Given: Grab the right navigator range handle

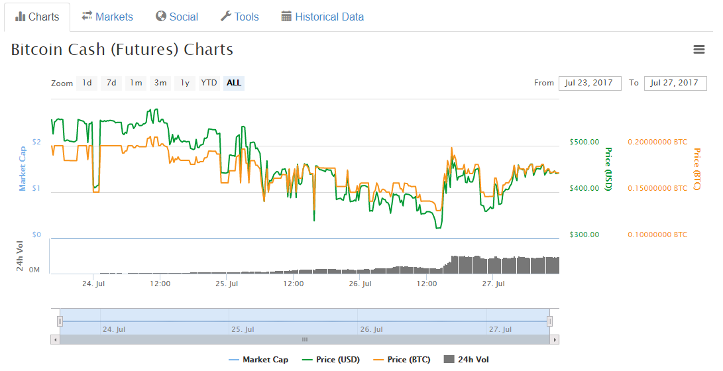Looking at the screenshot, I should [549, 321].
